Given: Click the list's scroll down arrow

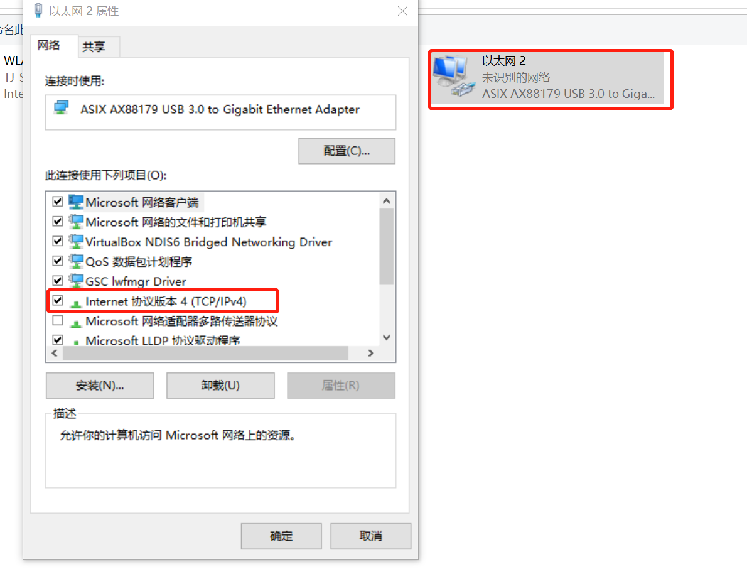Looking at the screenshot, I should click(x=386, y=337).
